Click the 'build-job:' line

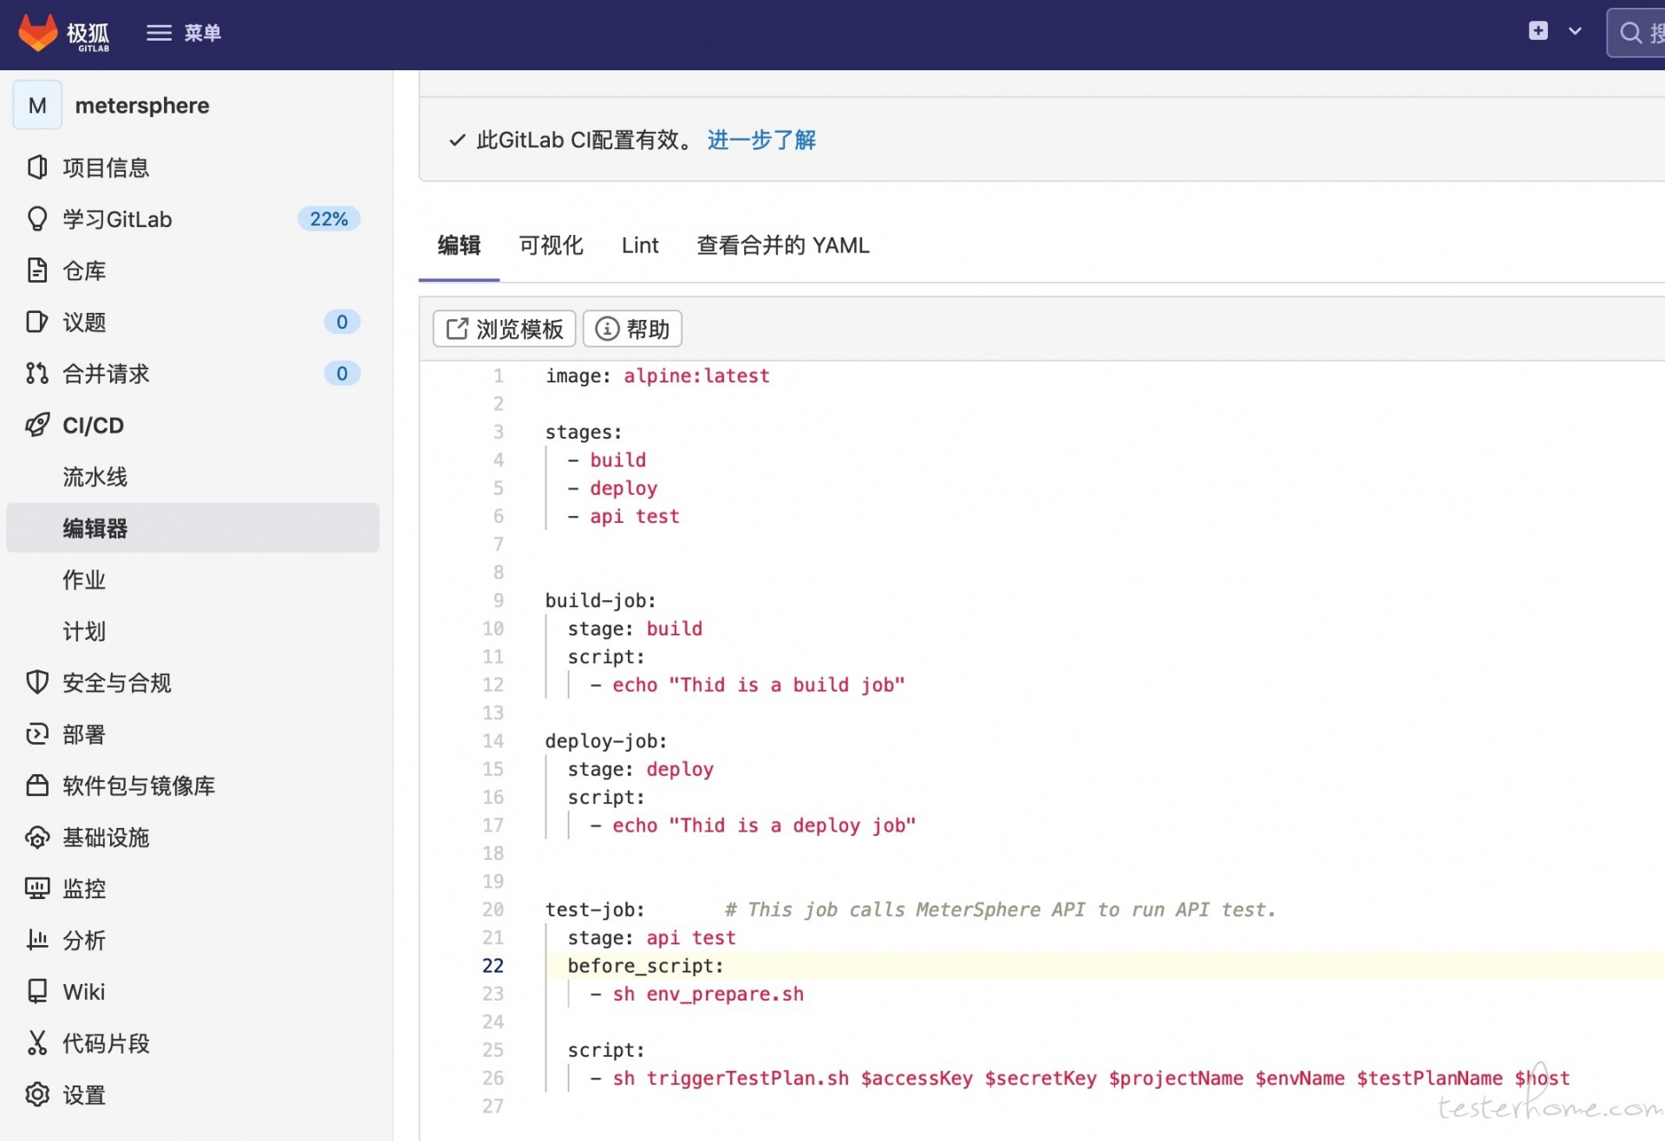point(600,601)
